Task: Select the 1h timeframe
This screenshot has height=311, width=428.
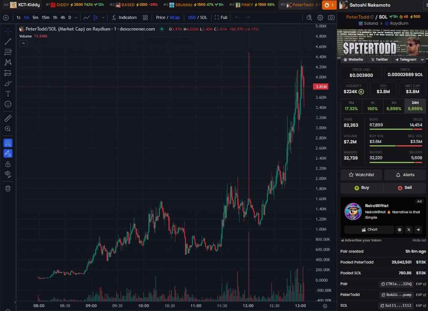Action: [55, 18]
